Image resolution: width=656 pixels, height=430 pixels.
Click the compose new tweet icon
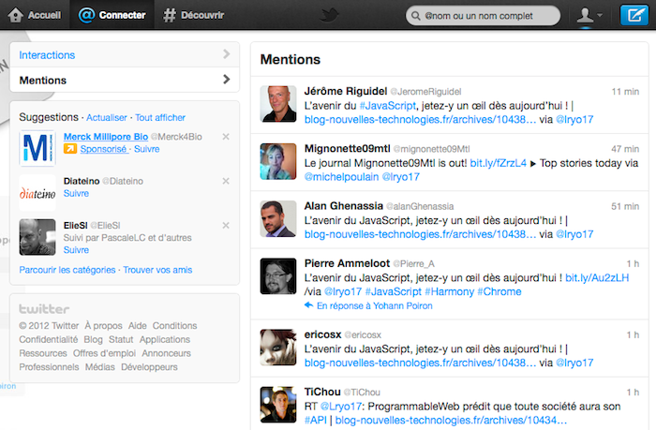pyautogui.click(x=633, y=15)
